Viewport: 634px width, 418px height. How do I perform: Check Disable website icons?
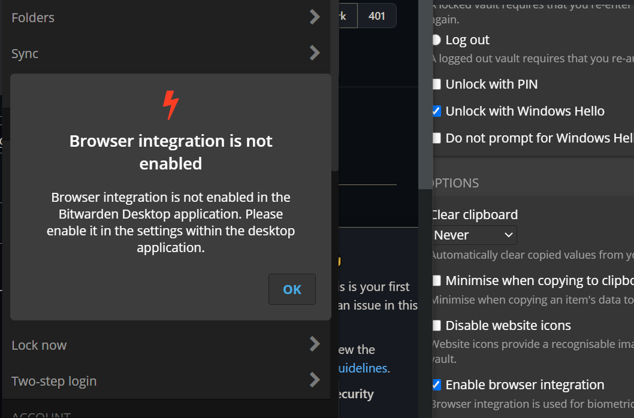(x=436, y=325)
